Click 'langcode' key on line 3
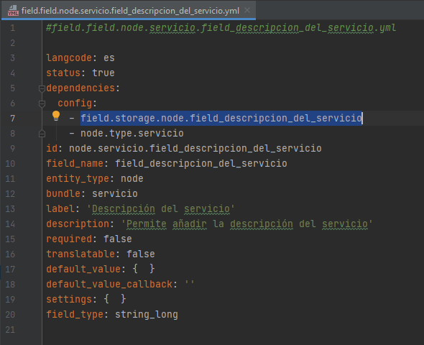Viewport: 424px width, 345px height. click(x=69, y=58)
